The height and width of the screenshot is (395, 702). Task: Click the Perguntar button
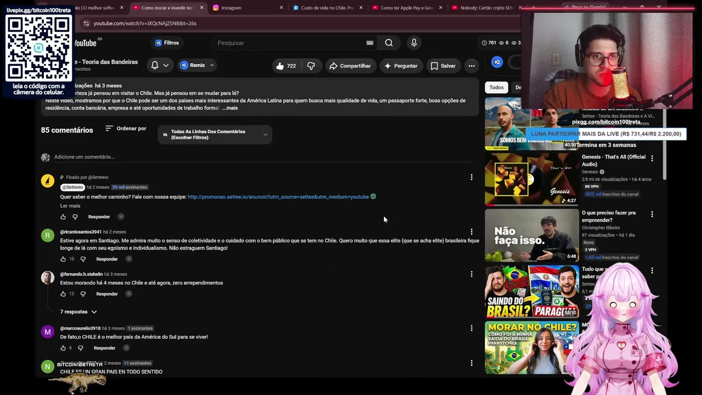(401, 66)
